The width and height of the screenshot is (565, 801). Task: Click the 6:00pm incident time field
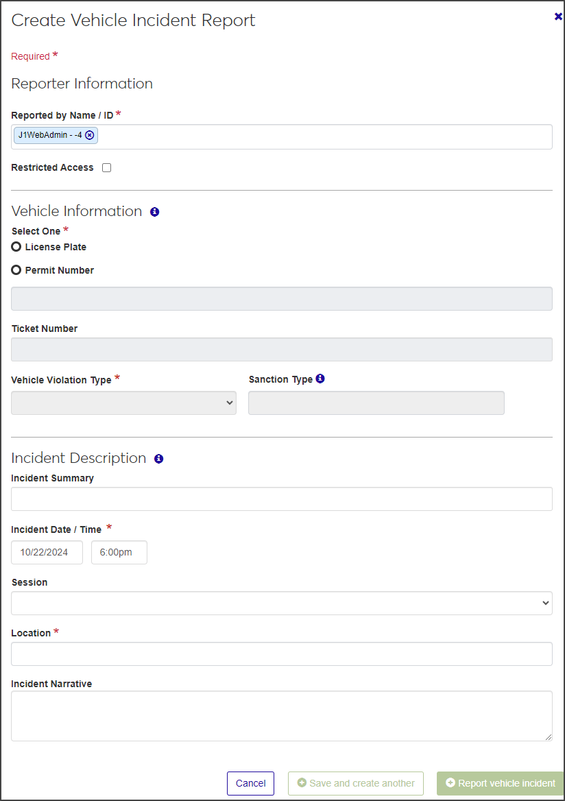point(119,552)
